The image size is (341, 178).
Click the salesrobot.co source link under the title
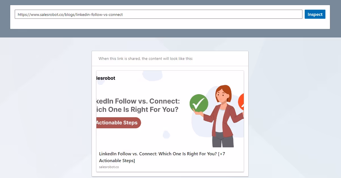pos(109,167)
